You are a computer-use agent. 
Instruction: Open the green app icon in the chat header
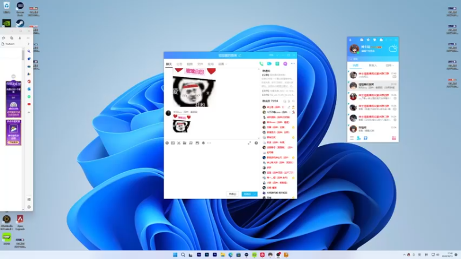click(277, 64)
